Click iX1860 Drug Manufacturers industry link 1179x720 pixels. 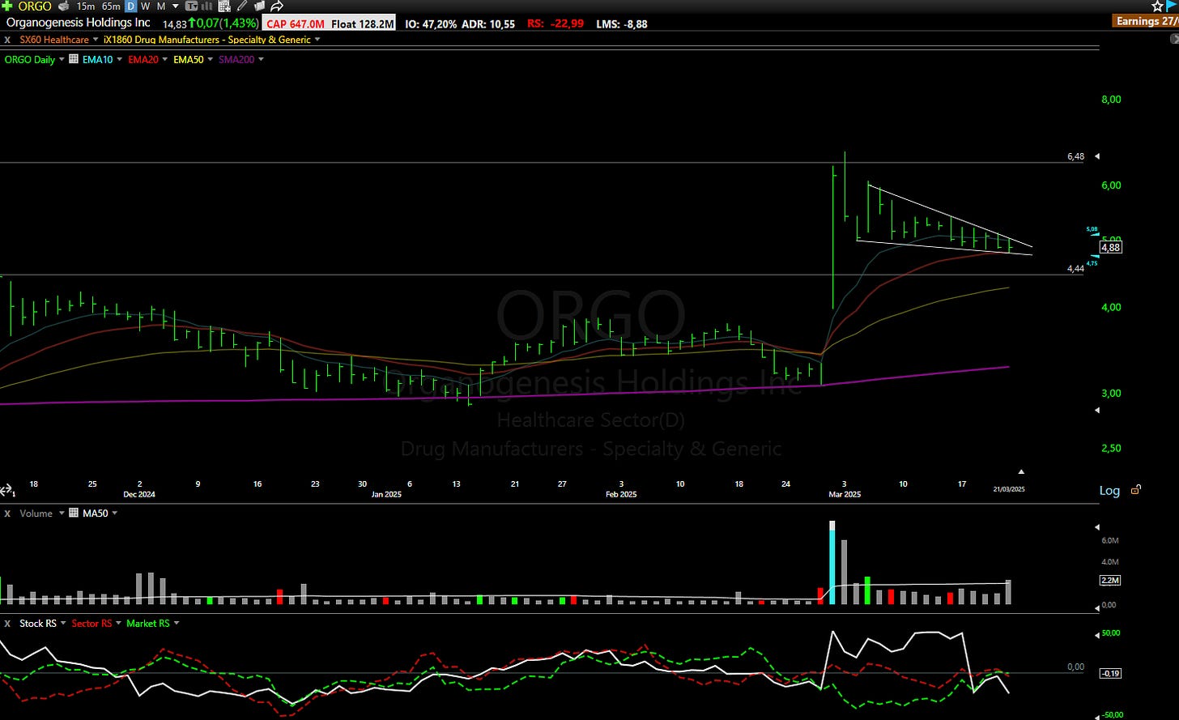[x=206, y=40]
